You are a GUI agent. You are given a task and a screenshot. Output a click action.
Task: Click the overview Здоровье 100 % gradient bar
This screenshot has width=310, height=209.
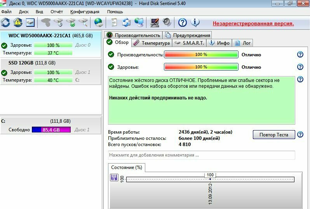point(201,67)
